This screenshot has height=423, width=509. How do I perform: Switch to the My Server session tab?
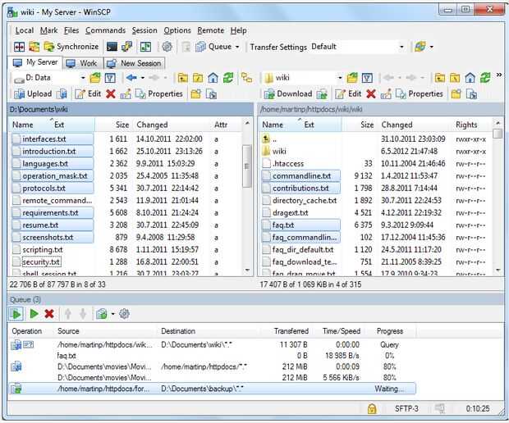pos(35,62)
